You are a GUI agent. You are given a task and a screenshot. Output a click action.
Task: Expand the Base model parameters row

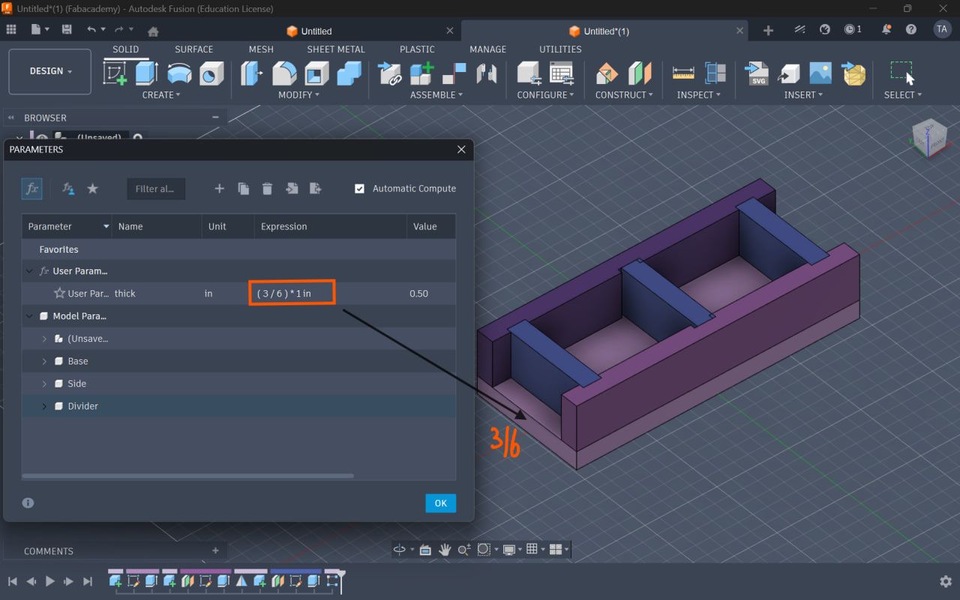[44, 361]
